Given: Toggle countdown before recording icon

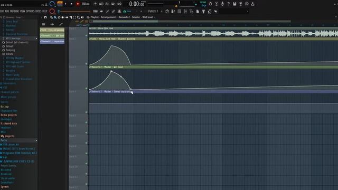Looking at the screenshot, I should 107,4.
